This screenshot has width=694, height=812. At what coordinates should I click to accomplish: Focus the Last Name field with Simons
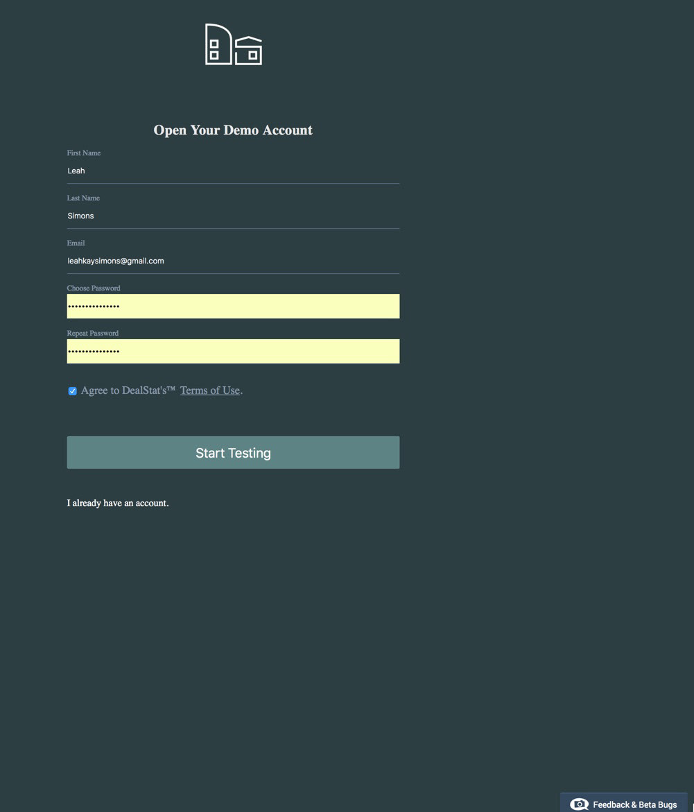pyautogui.click(x=233, y=216)
